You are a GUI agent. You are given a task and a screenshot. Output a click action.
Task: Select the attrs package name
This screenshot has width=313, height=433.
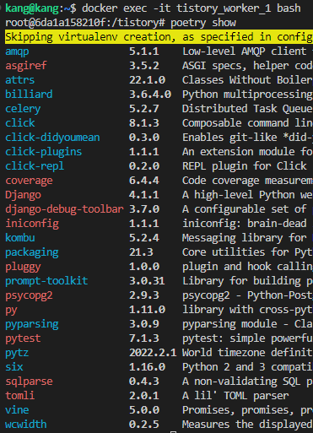[20, 80]
